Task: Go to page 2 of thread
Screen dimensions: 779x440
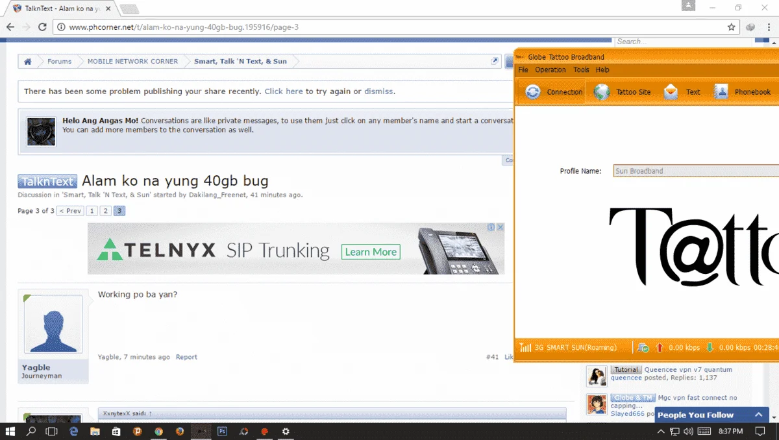Action: click(x=106, y=211)
